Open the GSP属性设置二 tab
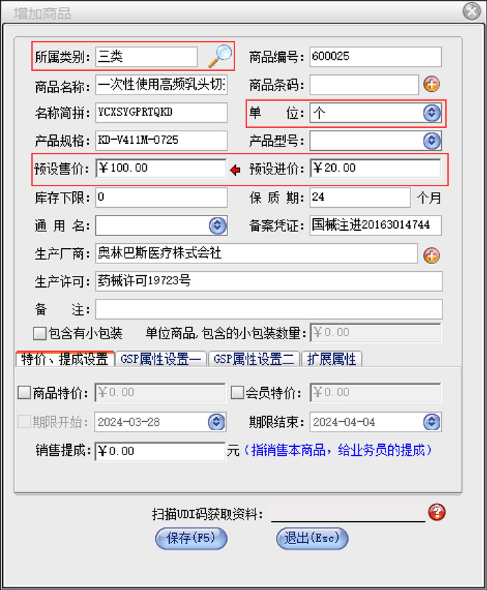 [x=255, y=359]
